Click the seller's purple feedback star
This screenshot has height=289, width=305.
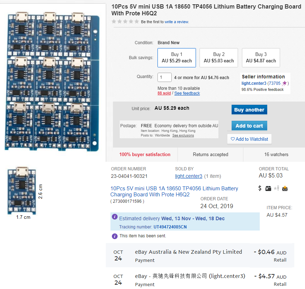284,83
